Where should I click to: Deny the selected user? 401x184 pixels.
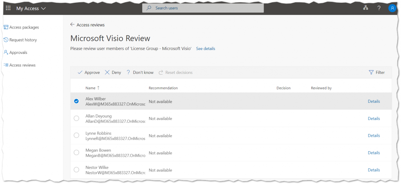pyautogui.click(x=113, y=73)
